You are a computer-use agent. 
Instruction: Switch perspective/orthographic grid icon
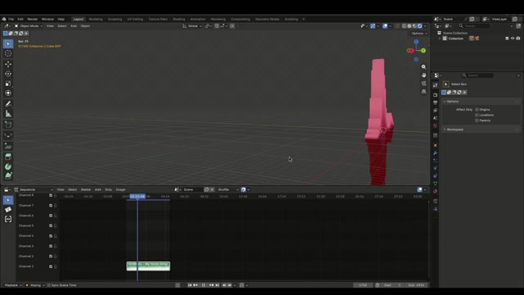pyautogui.click(x=424, y=91)
